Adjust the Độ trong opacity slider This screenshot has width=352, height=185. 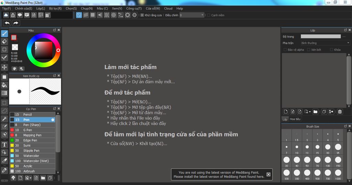pyautogui.click(x=321, y=36)
